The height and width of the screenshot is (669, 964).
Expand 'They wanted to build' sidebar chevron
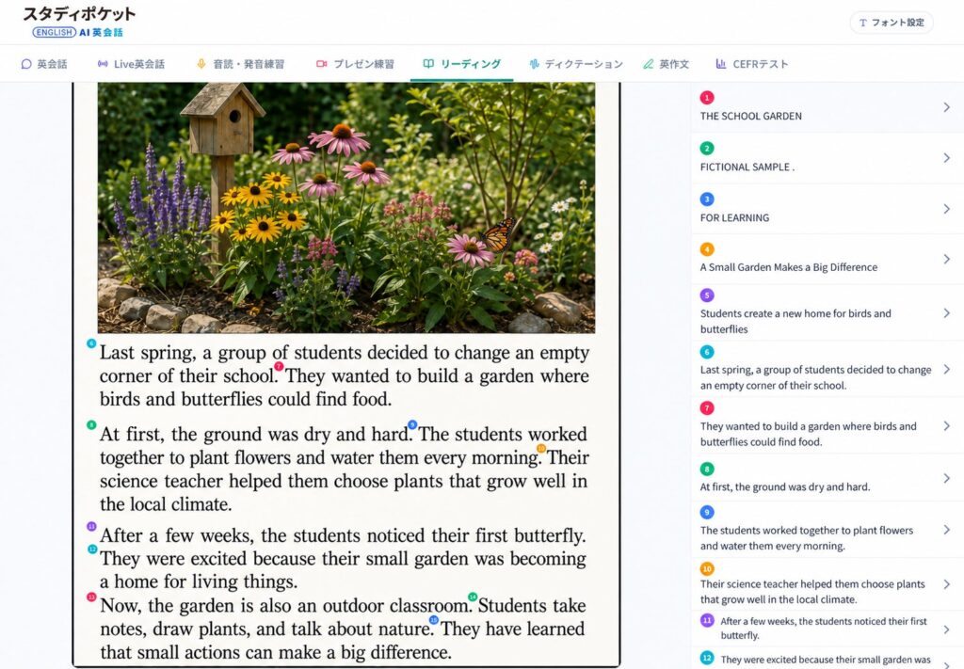pyautogui.click(x=947, y=425)
